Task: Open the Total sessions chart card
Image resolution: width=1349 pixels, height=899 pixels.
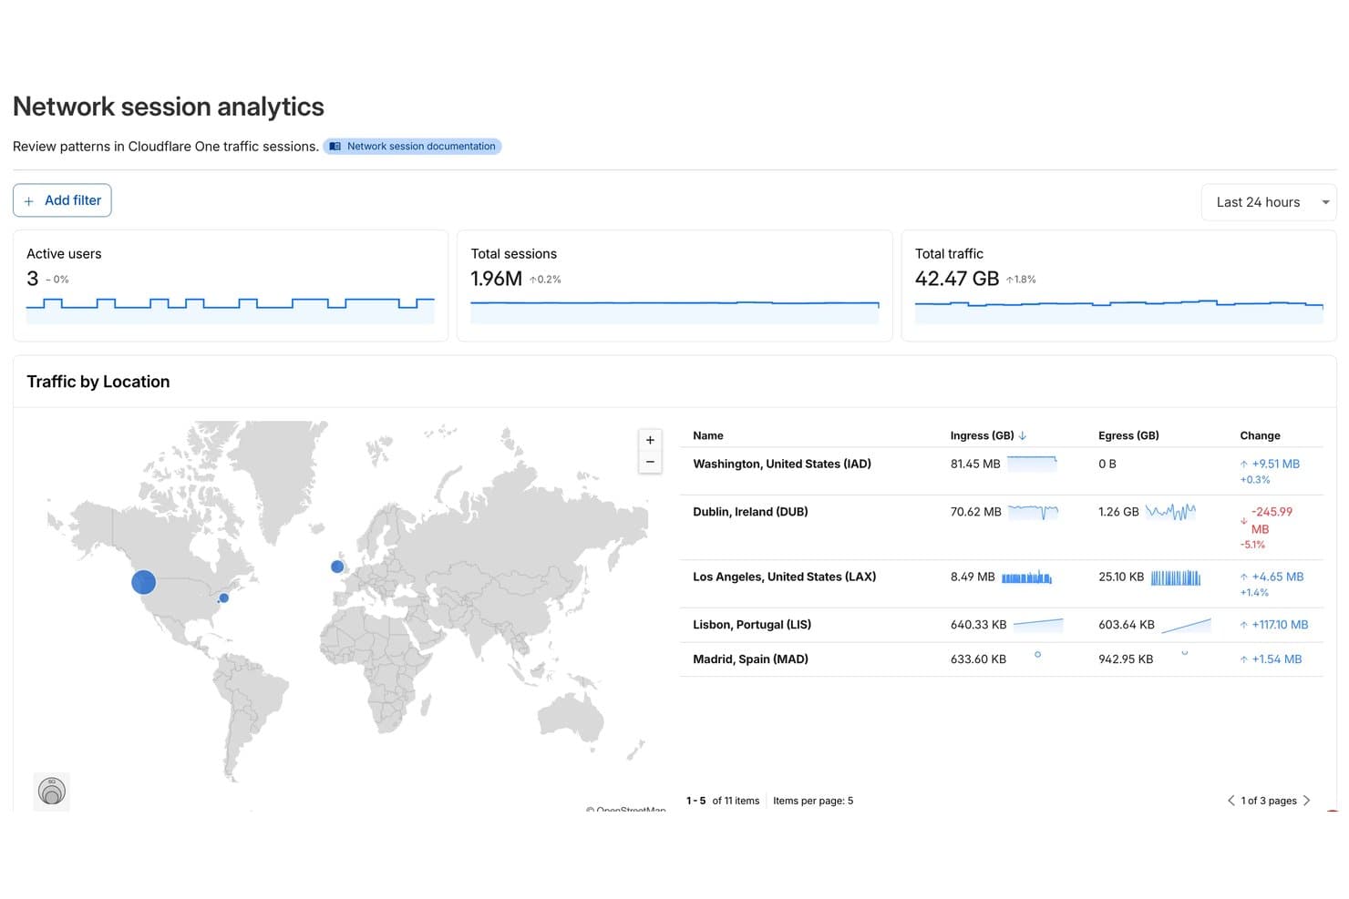Action: 674,286
